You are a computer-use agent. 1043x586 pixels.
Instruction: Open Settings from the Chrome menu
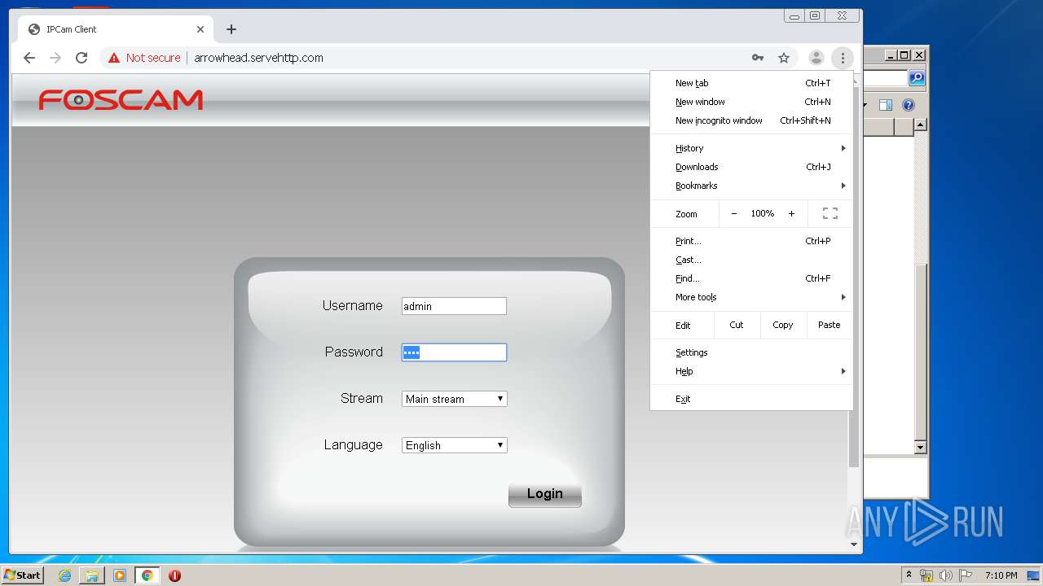(x=751, y=352)
